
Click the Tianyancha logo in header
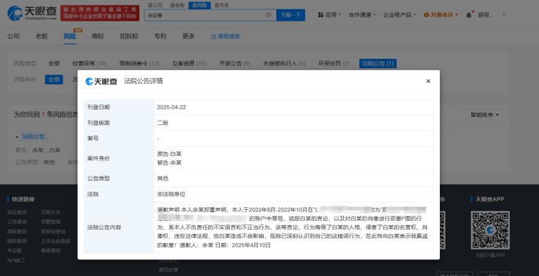(x=32, y=14)
